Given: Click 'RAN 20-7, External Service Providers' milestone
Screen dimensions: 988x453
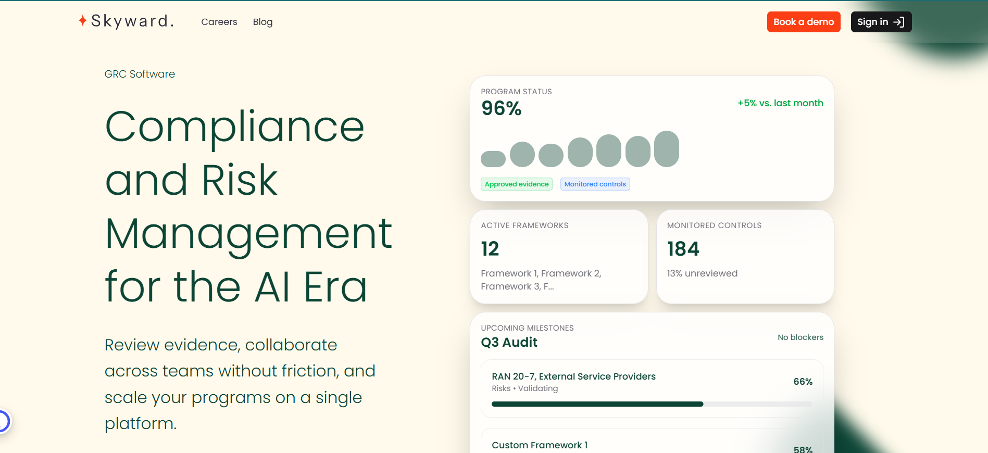Looking at the screenshot, I should pyautogui.click(x=573, y=376).
